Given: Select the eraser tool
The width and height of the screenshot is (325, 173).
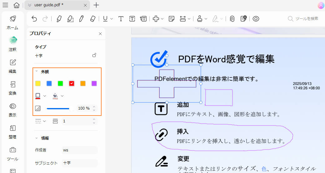Looking at the screenshot, I should tap(92, 19).
